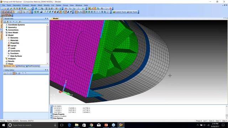The image size is (228, 128).
Task: Click the Custom Tools button
Action: coord(119,12)
